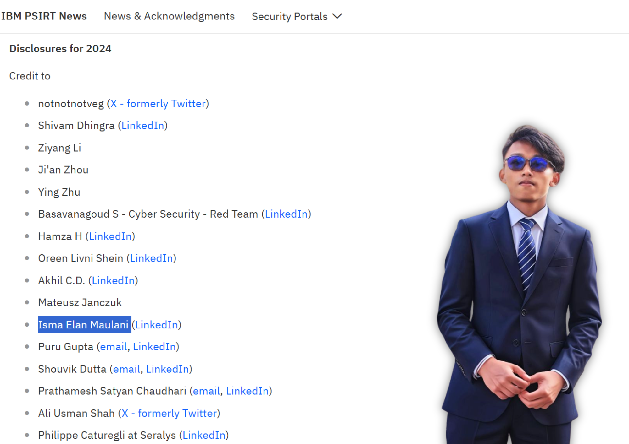Open Puru Gupta's LinkedIn link

(x=154, y=347)
